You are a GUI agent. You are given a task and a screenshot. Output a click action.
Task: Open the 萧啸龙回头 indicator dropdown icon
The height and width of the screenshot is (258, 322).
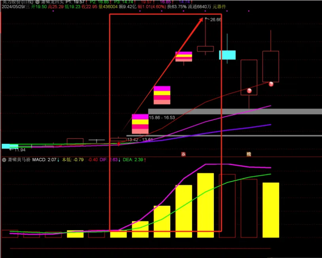coord(37,2)
